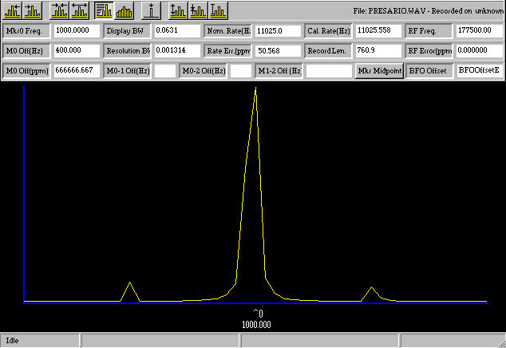Click the ^0 marker below the peak
Viewport: 506px width, 348px height.
[x=258, y=314]
